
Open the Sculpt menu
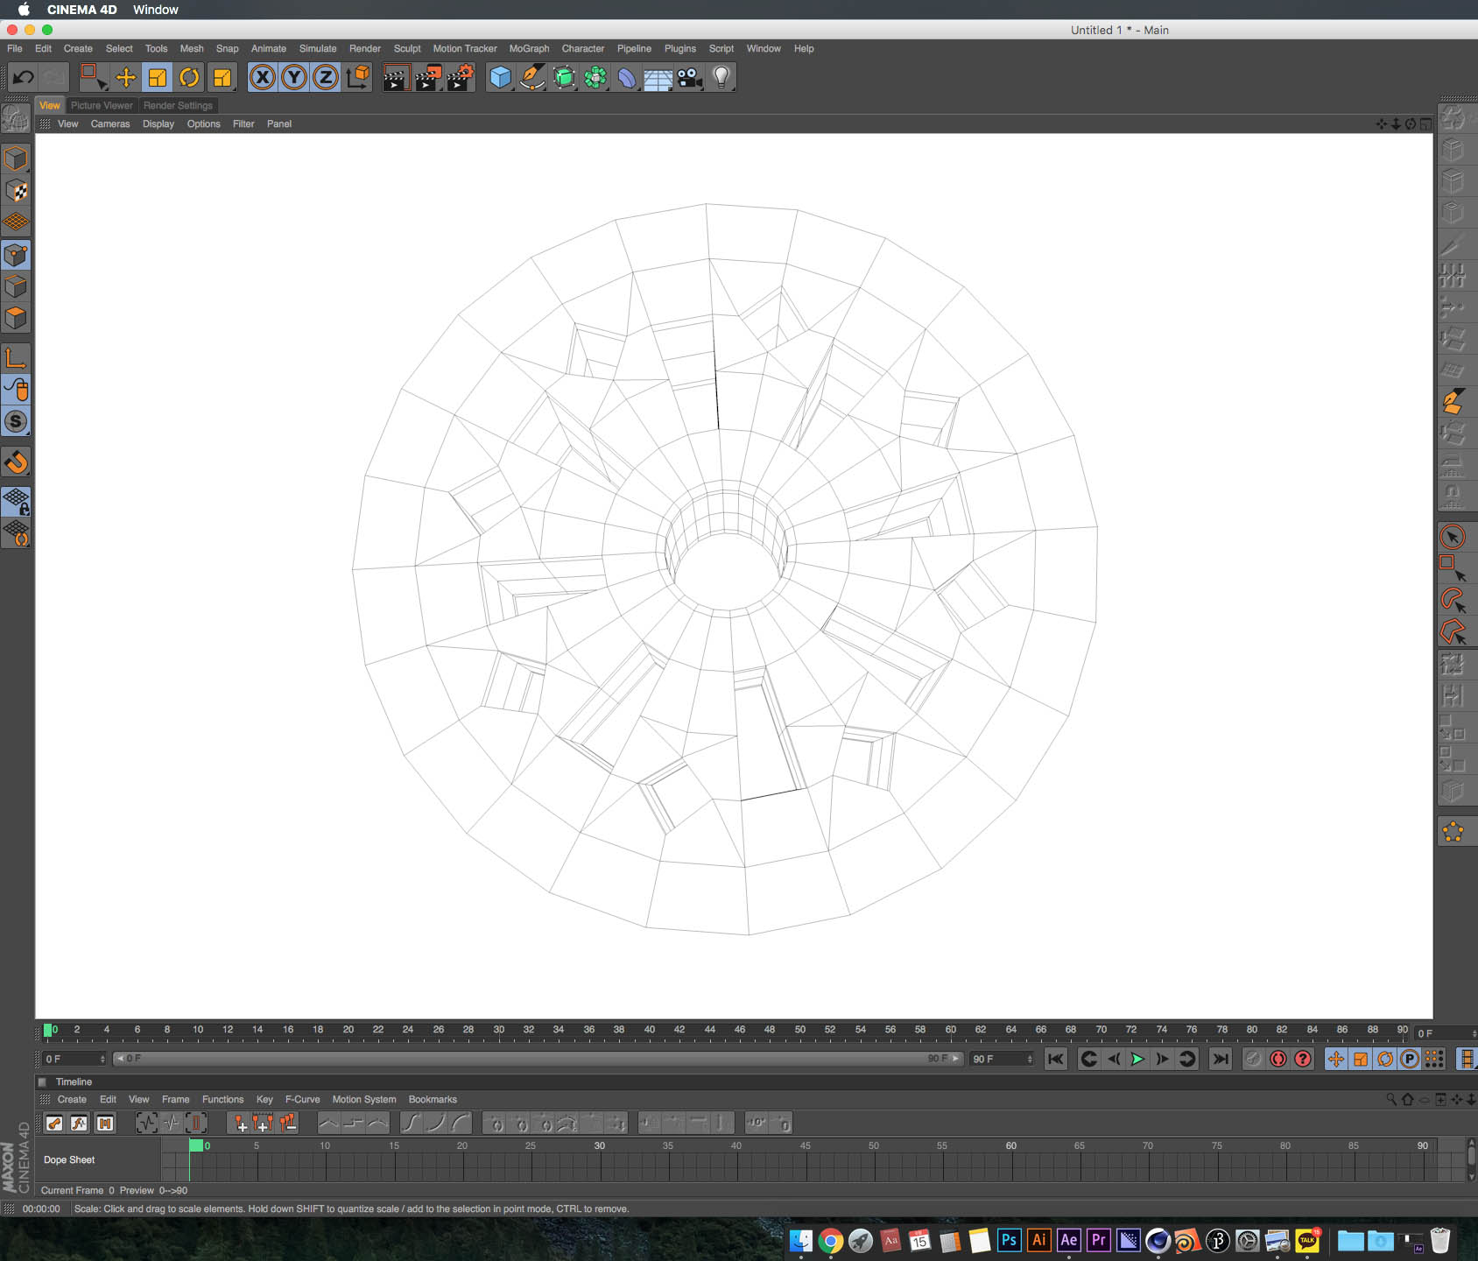(x=407, y=48)
